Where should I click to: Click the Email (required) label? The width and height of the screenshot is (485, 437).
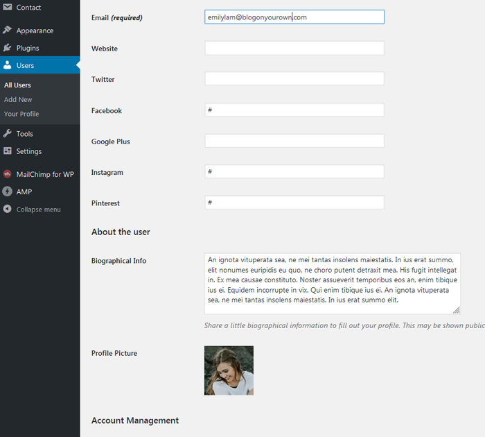tap(116, 17)
